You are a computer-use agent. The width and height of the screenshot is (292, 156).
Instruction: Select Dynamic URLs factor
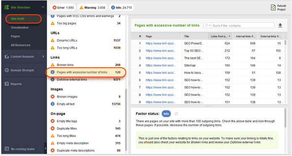[x=86, y=40]
